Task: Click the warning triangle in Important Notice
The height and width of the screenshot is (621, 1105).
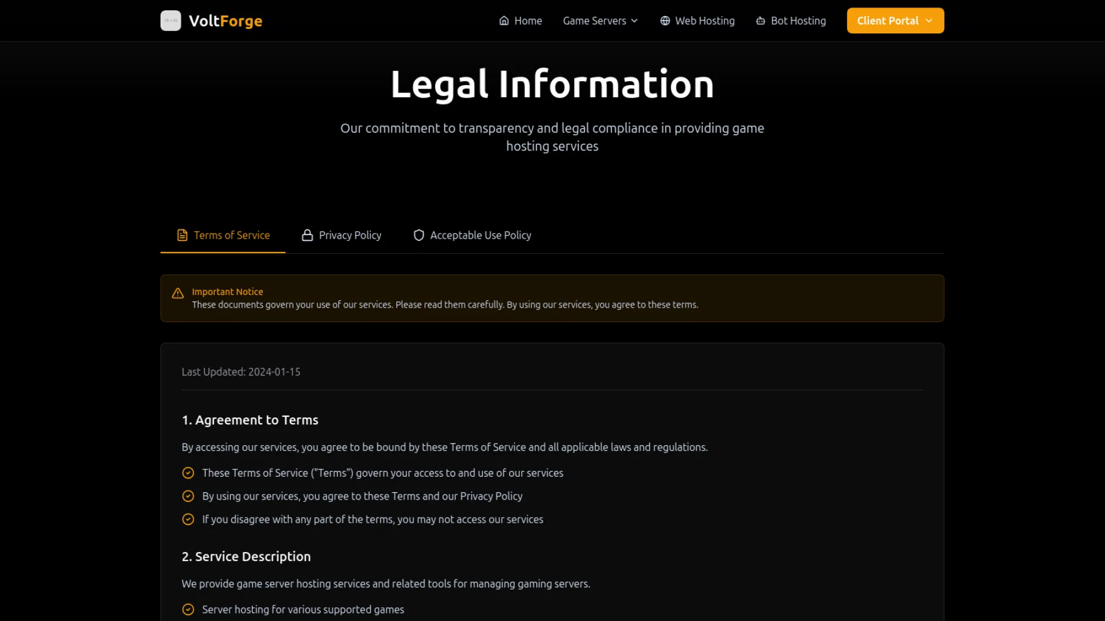Action: (178, 293)
